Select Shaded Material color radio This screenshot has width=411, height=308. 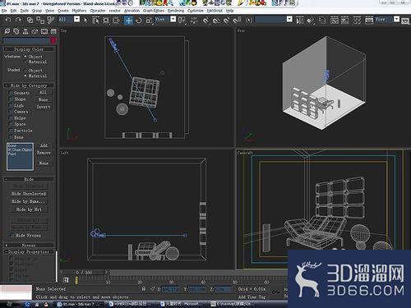[25, 76]
